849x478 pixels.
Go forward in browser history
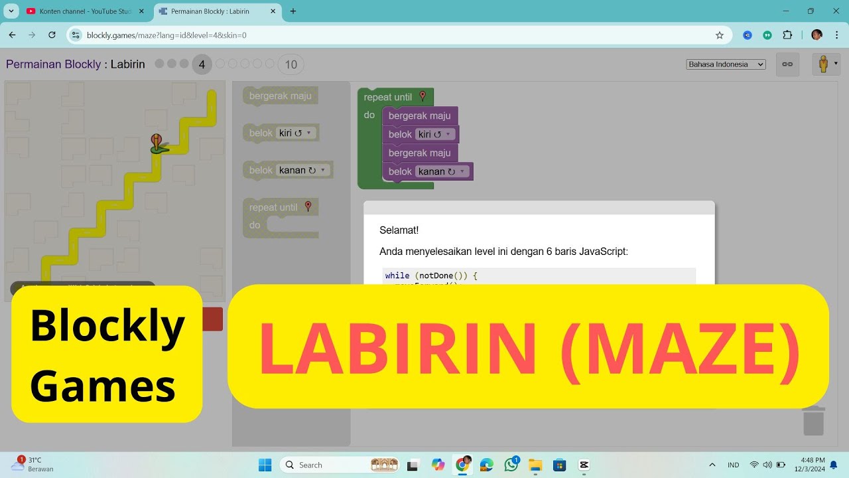point(32,35)
